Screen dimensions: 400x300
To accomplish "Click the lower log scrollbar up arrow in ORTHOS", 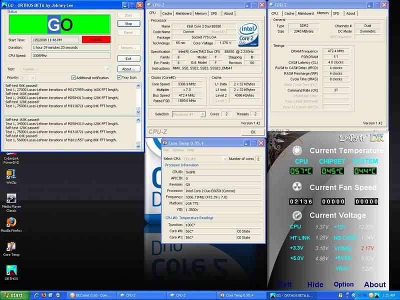I will click(x=138, y=119).
